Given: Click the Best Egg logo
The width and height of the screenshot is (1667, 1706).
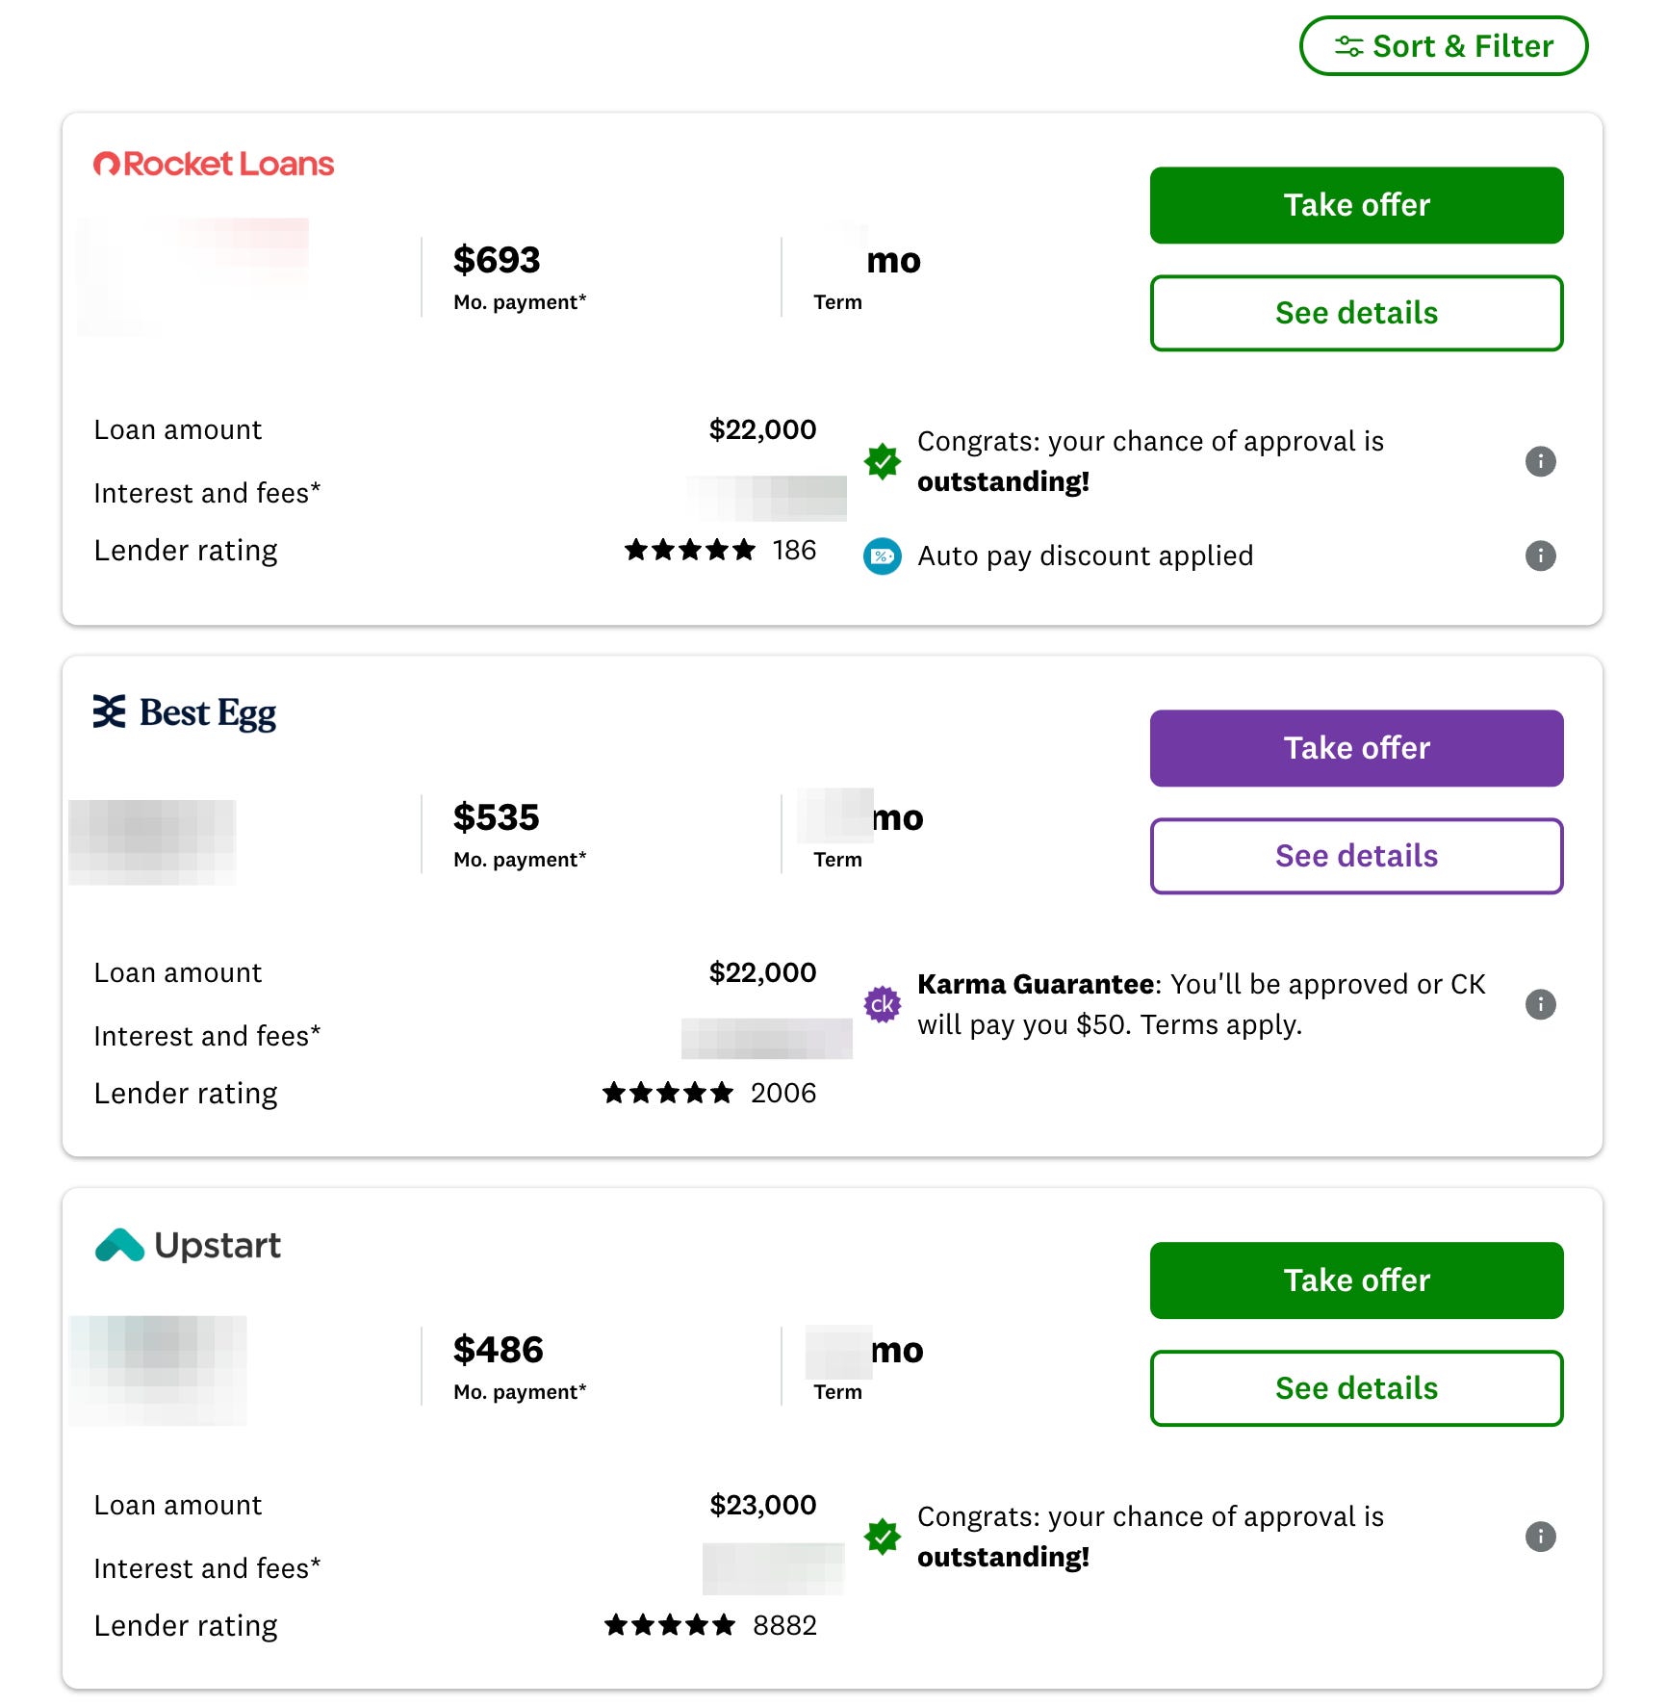Looking at the screenshot, I should tap(185, 713).
